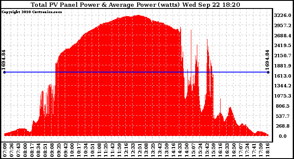This screenshot has height=159, width=294.
Task: Click the 08:17 time label
Action: 31,151
